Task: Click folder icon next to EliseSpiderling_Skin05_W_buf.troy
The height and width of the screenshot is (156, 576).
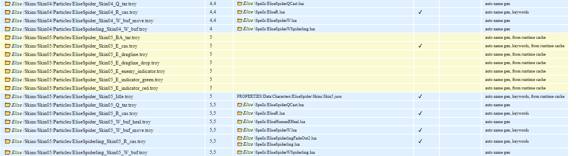Action: [7, 153]
